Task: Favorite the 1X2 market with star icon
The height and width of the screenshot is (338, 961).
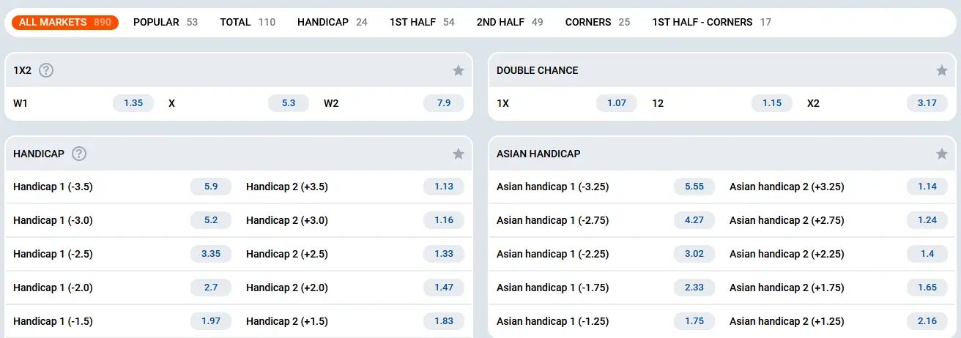Action: 459,70
